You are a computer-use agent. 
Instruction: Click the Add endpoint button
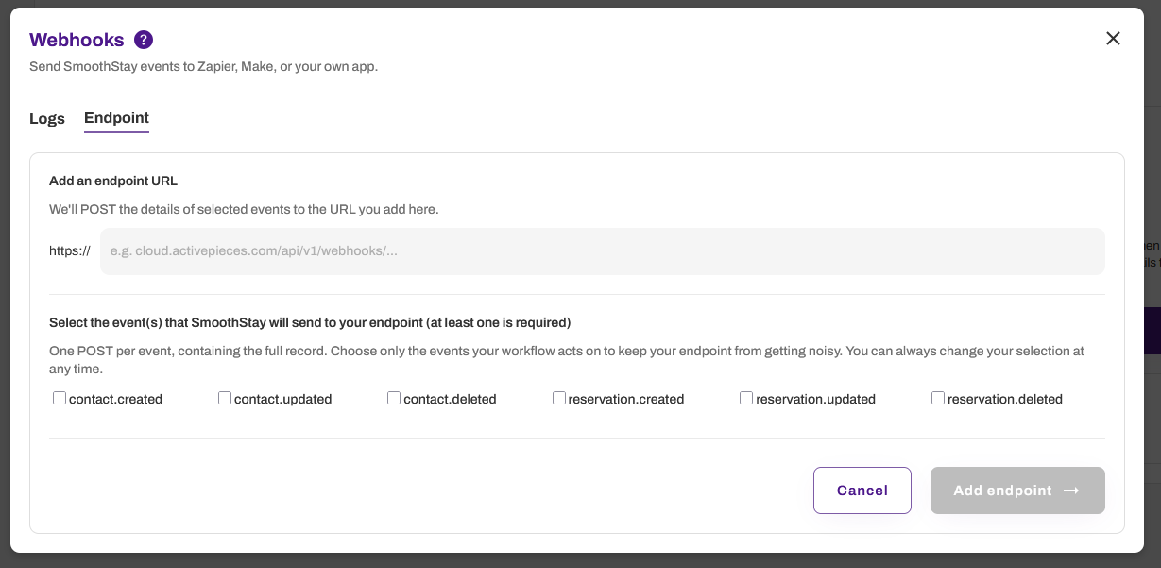tap(1017, 491)
